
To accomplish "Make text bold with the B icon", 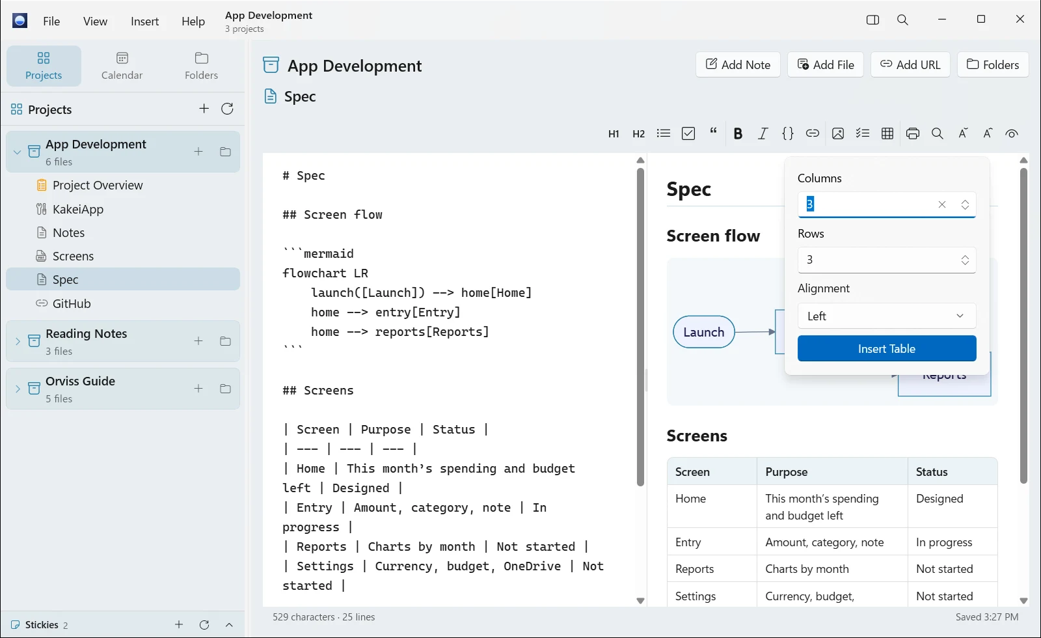I will coord(738,133).
